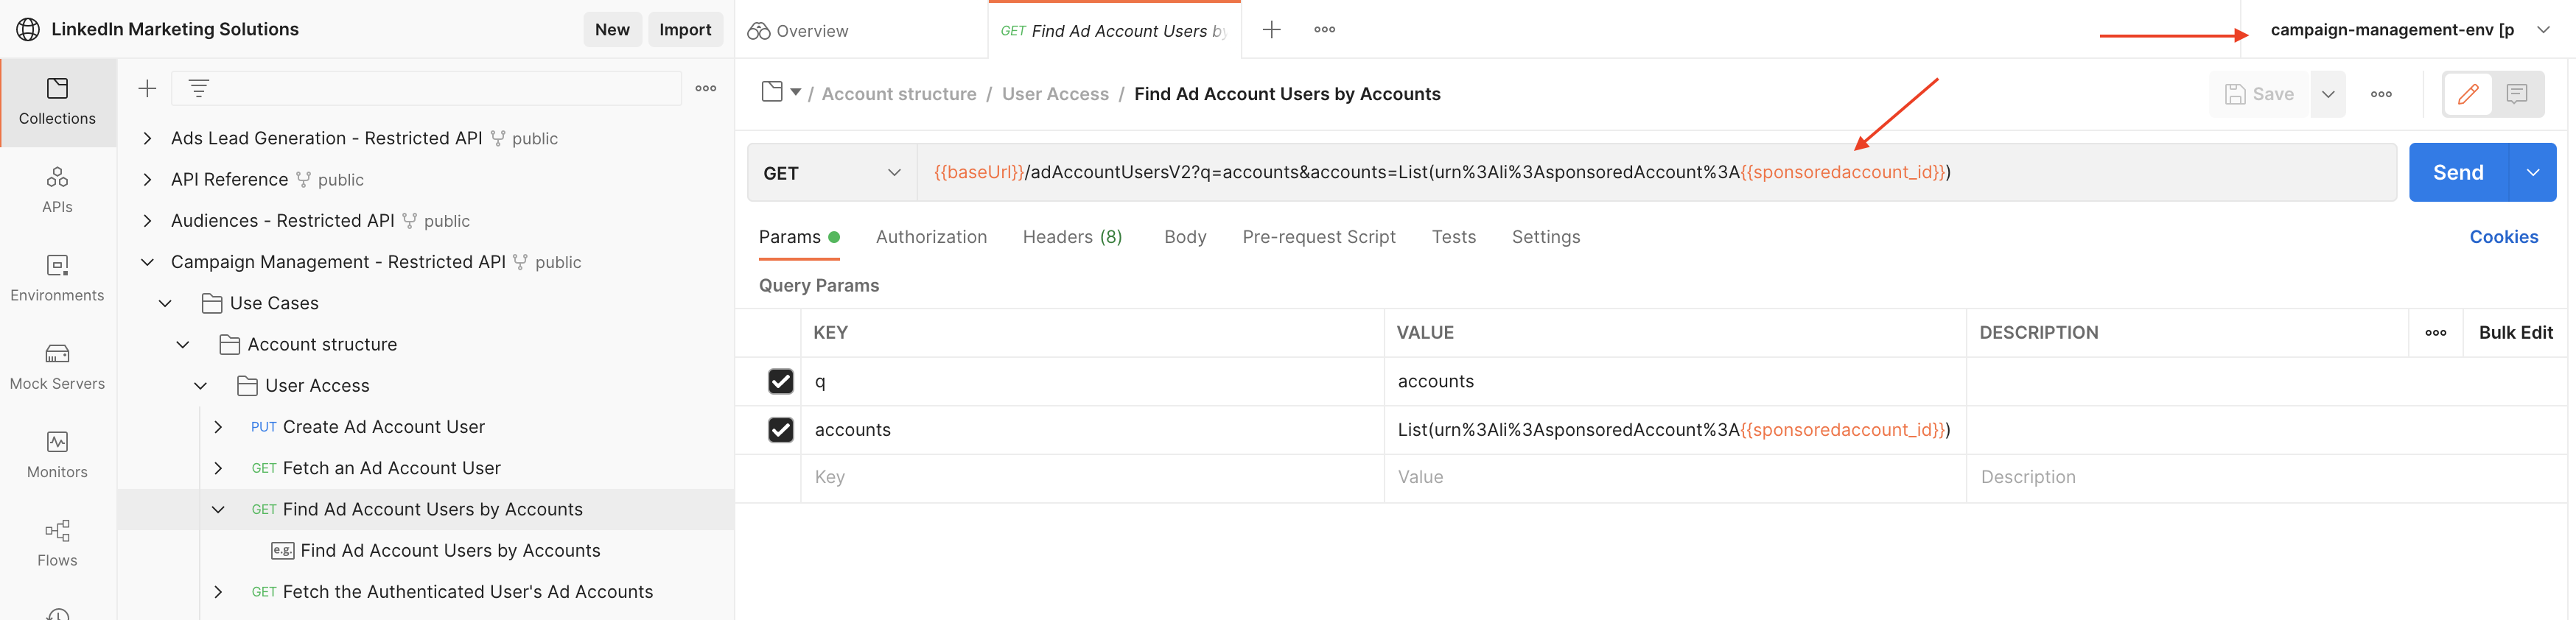This screenshot has height=620, width=2576.
Task: Open query params table column options dots
Action: pos(2435,332)
